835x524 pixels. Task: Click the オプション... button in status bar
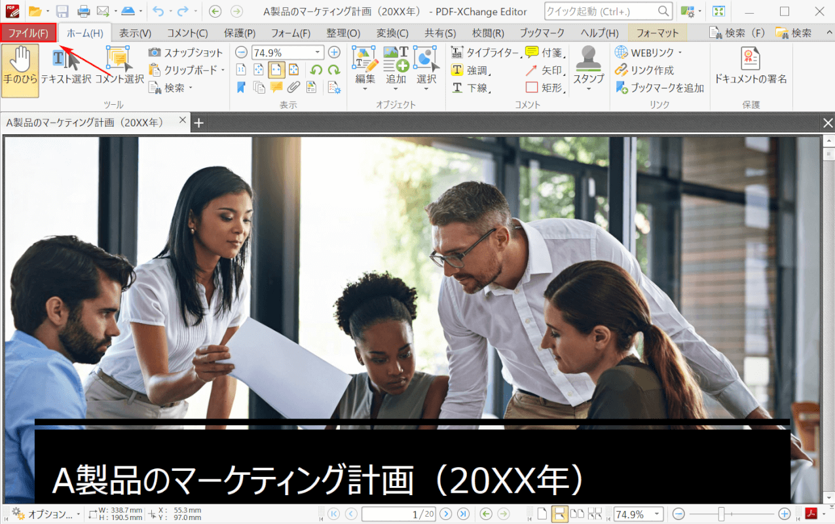45,514
